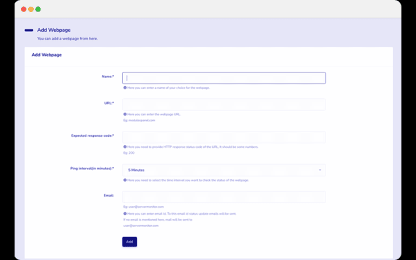Click the 'Eg: 200' example text
This screenshot has width=416, height=260.
point(129,153)
